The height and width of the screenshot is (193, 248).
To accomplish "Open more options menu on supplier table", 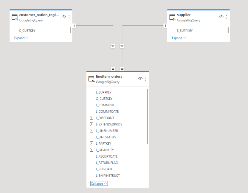I will 226,17.
